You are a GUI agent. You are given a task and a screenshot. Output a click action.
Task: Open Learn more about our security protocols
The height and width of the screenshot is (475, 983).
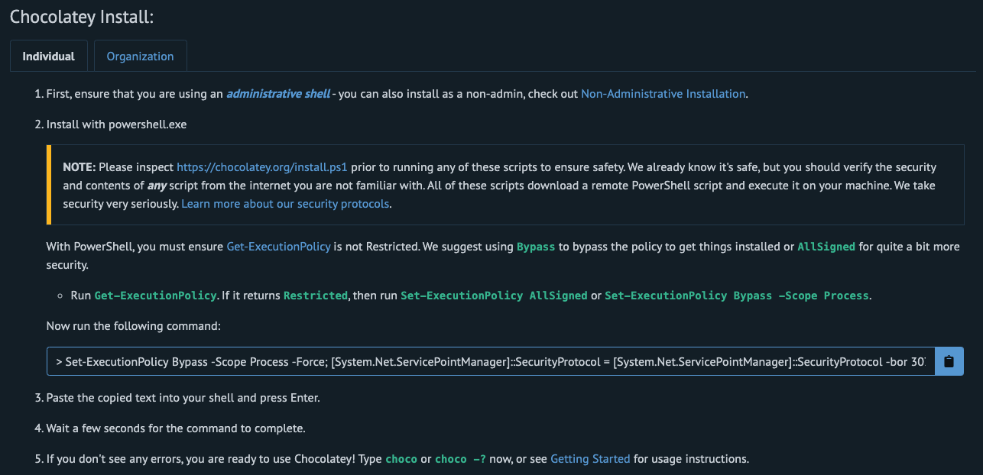[x=285, y=204]
